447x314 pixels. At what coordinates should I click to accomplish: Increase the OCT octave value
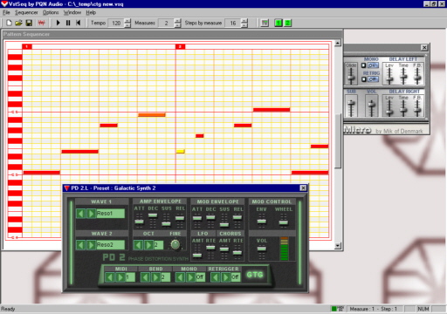tap(148, 245)
